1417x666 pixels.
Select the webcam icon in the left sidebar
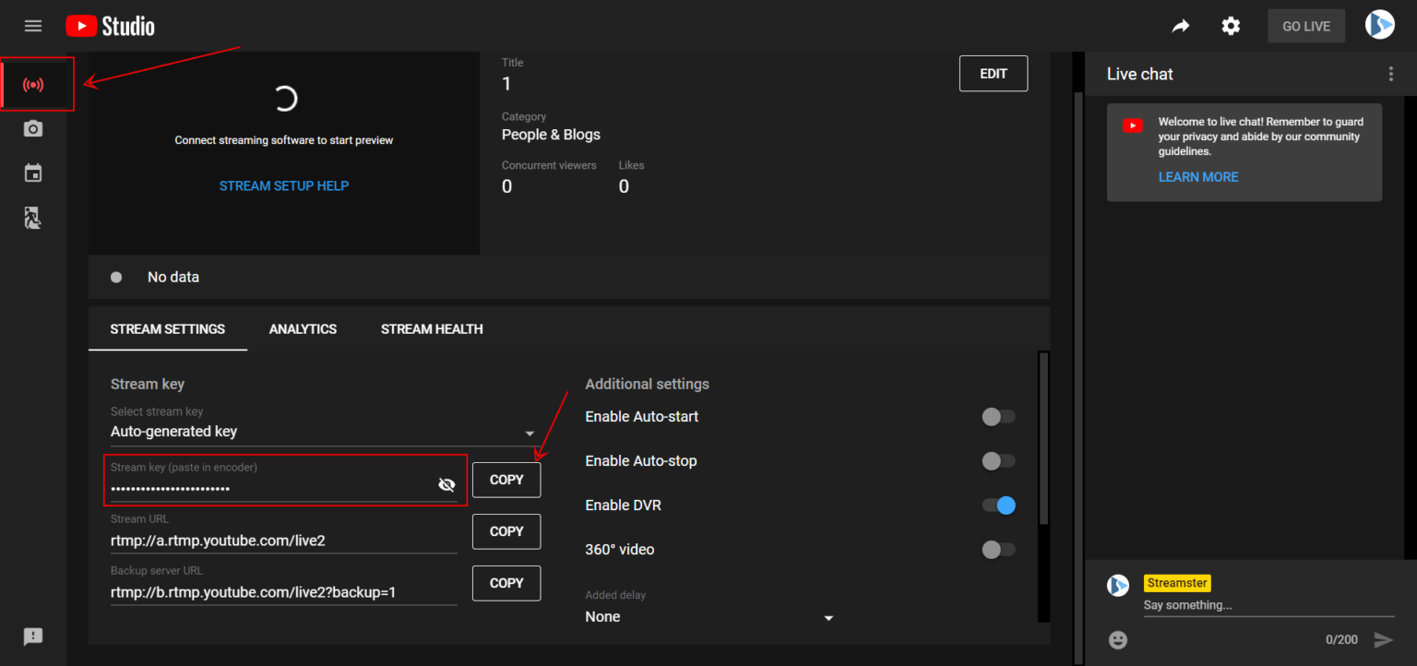[x=33, y=128]
